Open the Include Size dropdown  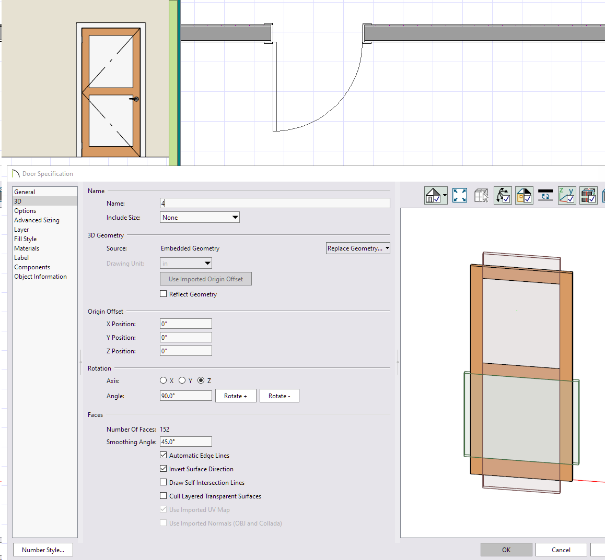click(x=200, y=218)
